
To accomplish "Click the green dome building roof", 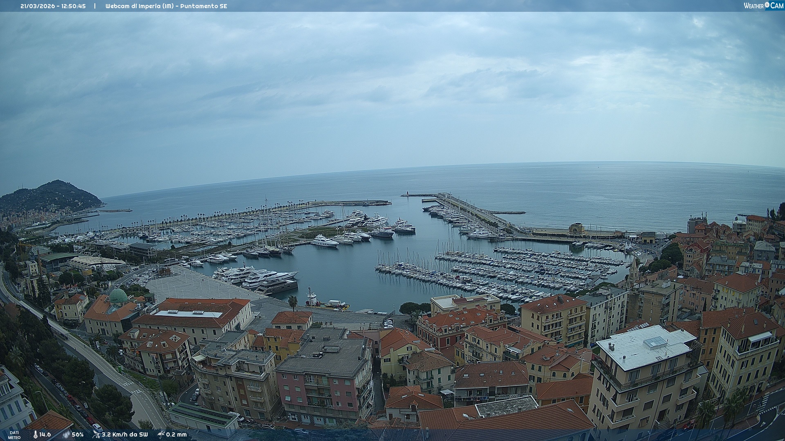I will pyautogui.click(x=119, y=296).
